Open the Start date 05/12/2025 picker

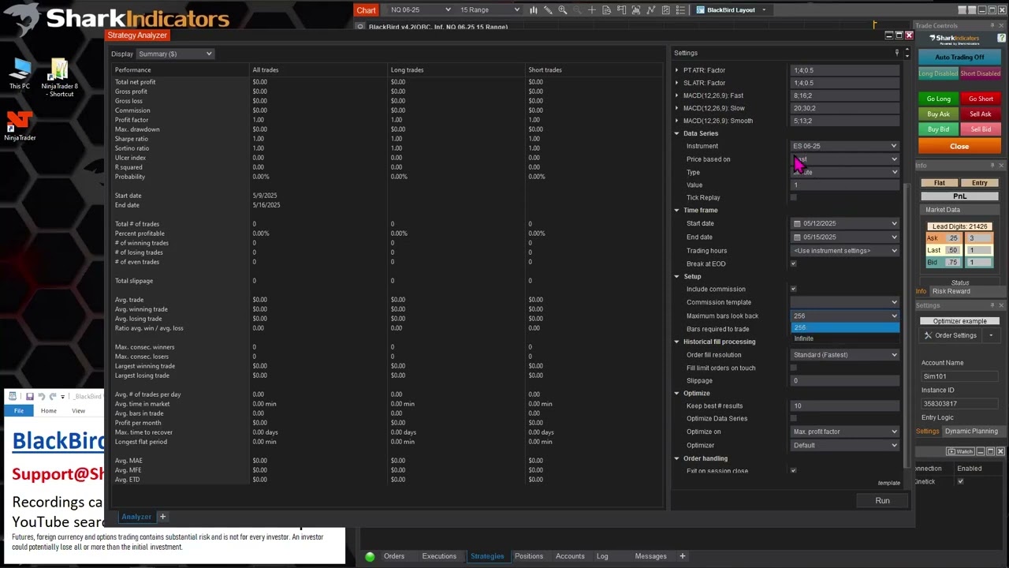click(x=845, y=223)
